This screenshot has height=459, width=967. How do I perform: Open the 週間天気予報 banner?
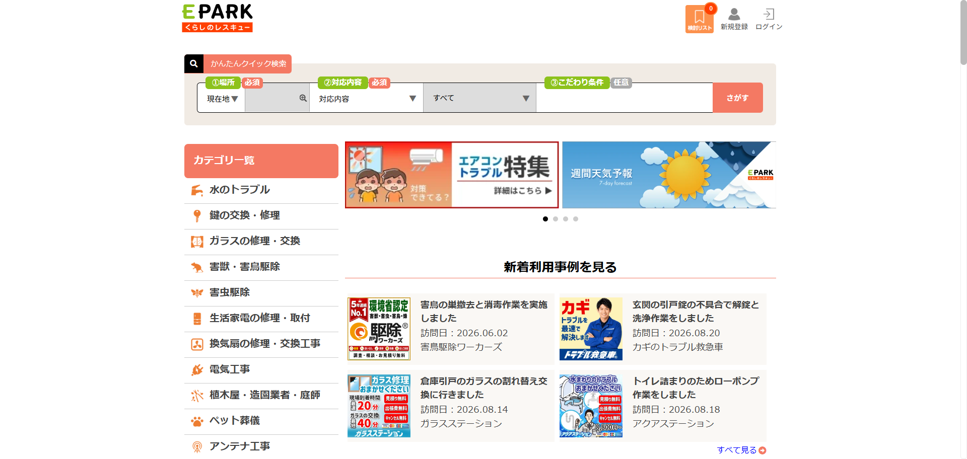[669, 175]
